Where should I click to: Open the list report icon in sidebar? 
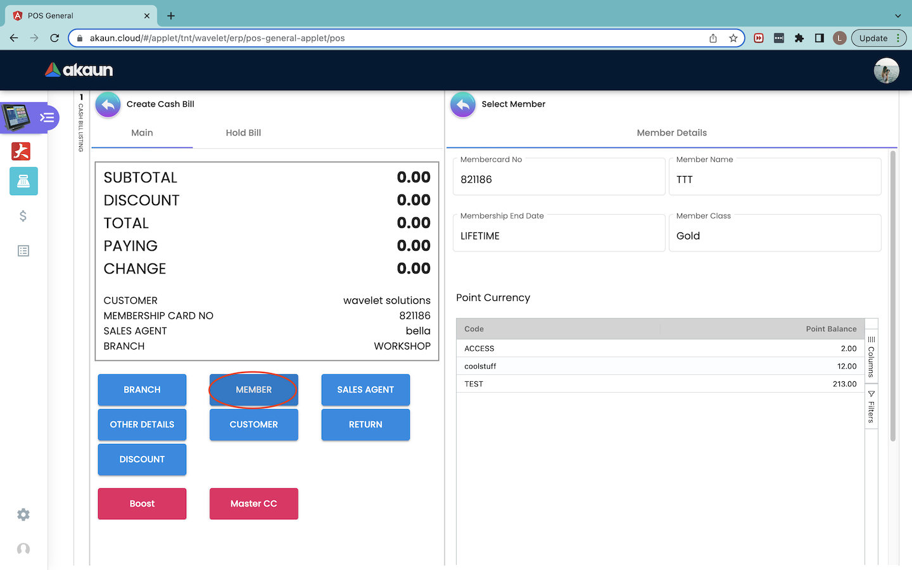23,251
